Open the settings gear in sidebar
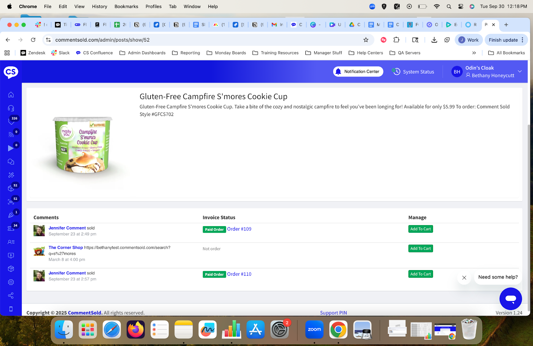 pos(11,282)
